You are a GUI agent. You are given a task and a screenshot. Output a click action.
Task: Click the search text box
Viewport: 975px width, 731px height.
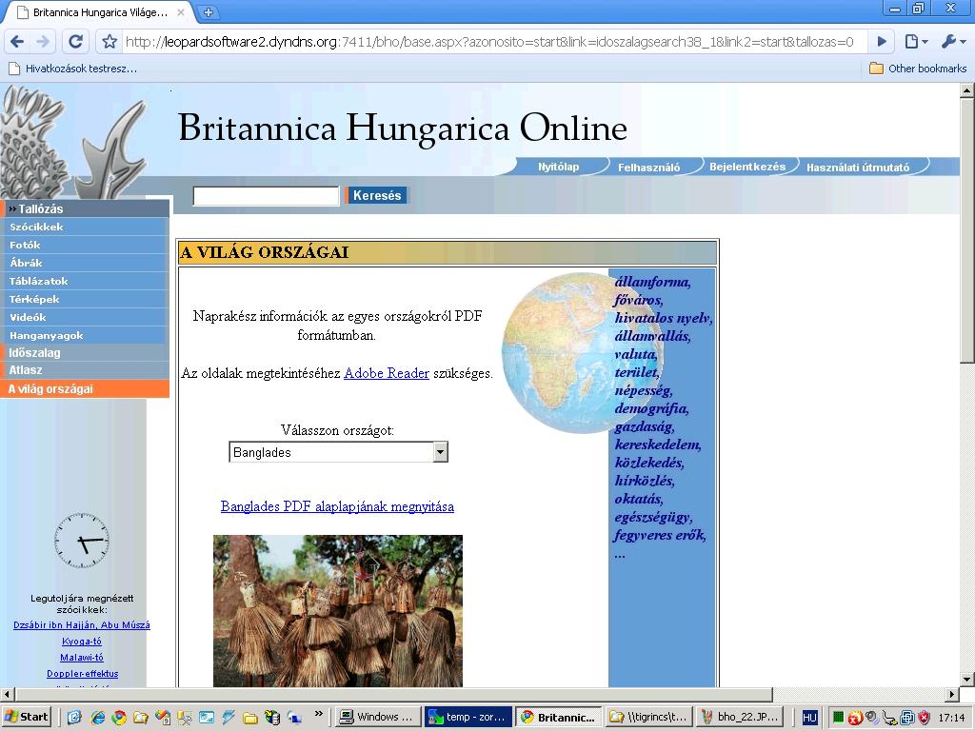tap(267, 196)
